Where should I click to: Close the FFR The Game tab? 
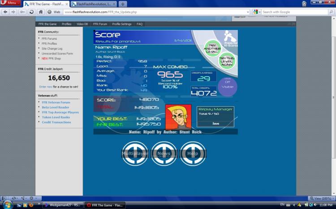(67, 4)
